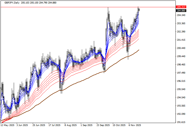This screenshot has height=128, width=187.
Task: Click the 3 Jun 2025 date label
Action: (23, 125)
